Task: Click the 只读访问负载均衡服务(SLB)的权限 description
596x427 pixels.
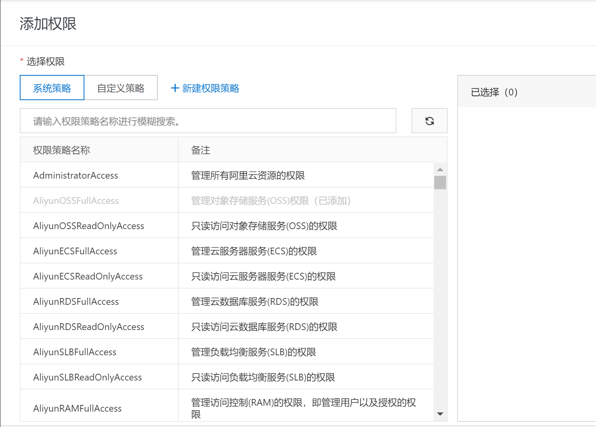Action: (263, 377)
